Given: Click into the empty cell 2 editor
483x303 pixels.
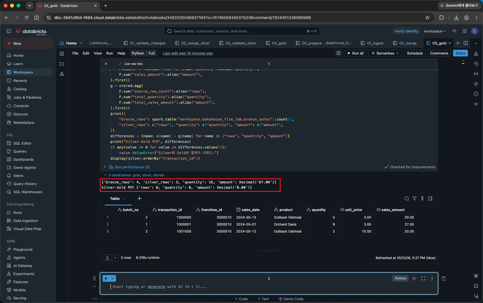Looking at the screenshot, I should tap(268, 287).
